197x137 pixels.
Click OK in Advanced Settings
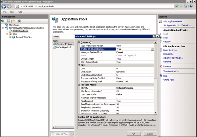tap(134, 134)
